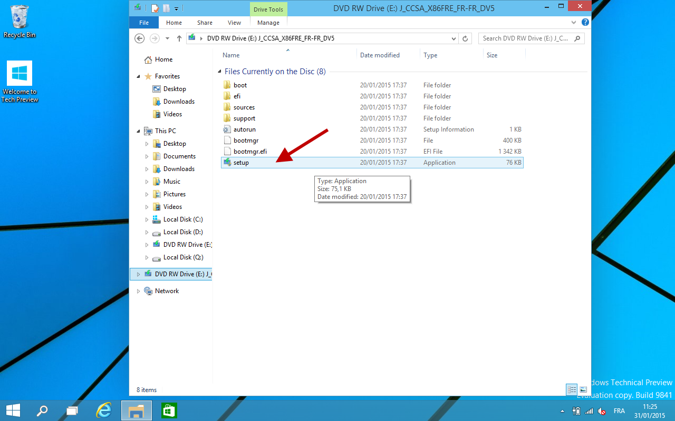
Task: Click the search magnifier icon in the search box
Action: click(577, 38)
